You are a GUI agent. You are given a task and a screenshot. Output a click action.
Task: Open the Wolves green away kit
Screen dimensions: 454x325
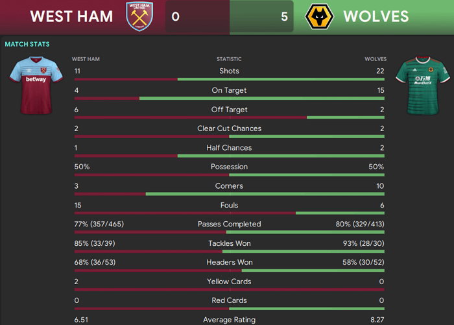pos(423,86)
